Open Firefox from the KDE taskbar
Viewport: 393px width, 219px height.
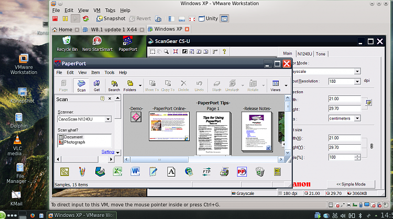coord(32,215)
